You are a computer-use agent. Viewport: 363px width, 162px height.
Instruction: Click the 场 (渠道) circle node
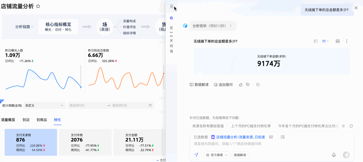coord(105,27)
